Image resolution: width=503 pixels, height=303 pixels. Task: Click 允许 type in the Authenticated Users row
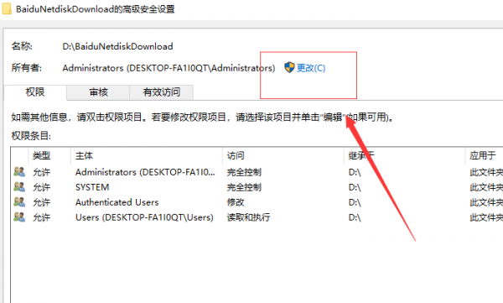tap(41, 202)
